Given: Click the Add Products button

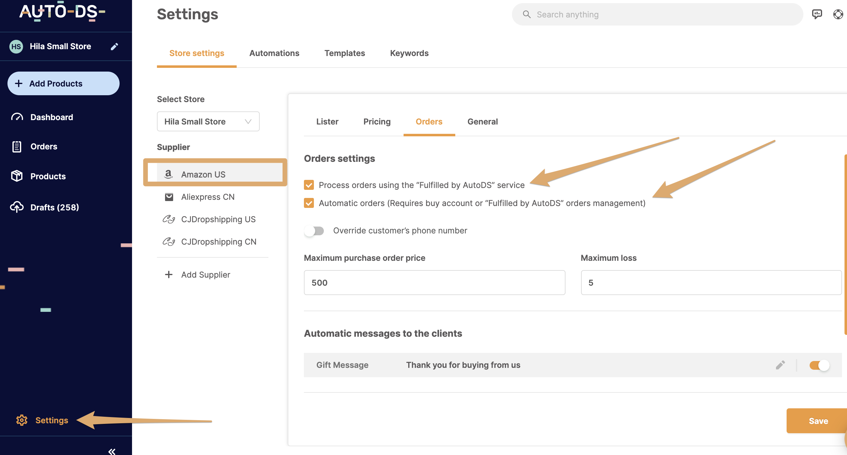Looking at the screenshot, I should [x=64, y=83].
